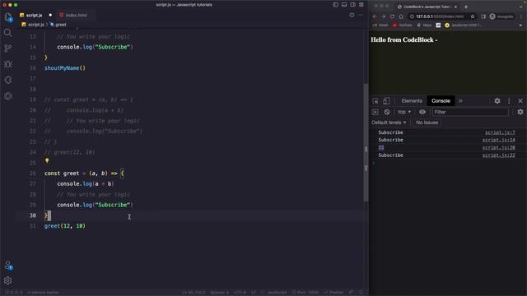The image size is (527, 296).
Task: Open the Explorer view in VS Code activity bar
Action: 8,17
